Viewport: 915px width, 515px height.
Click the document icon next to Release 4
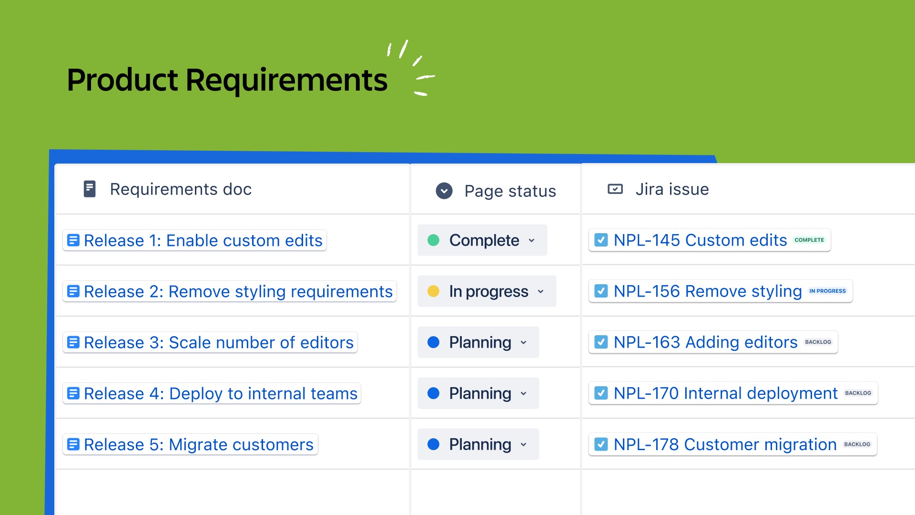click(73, 393)
